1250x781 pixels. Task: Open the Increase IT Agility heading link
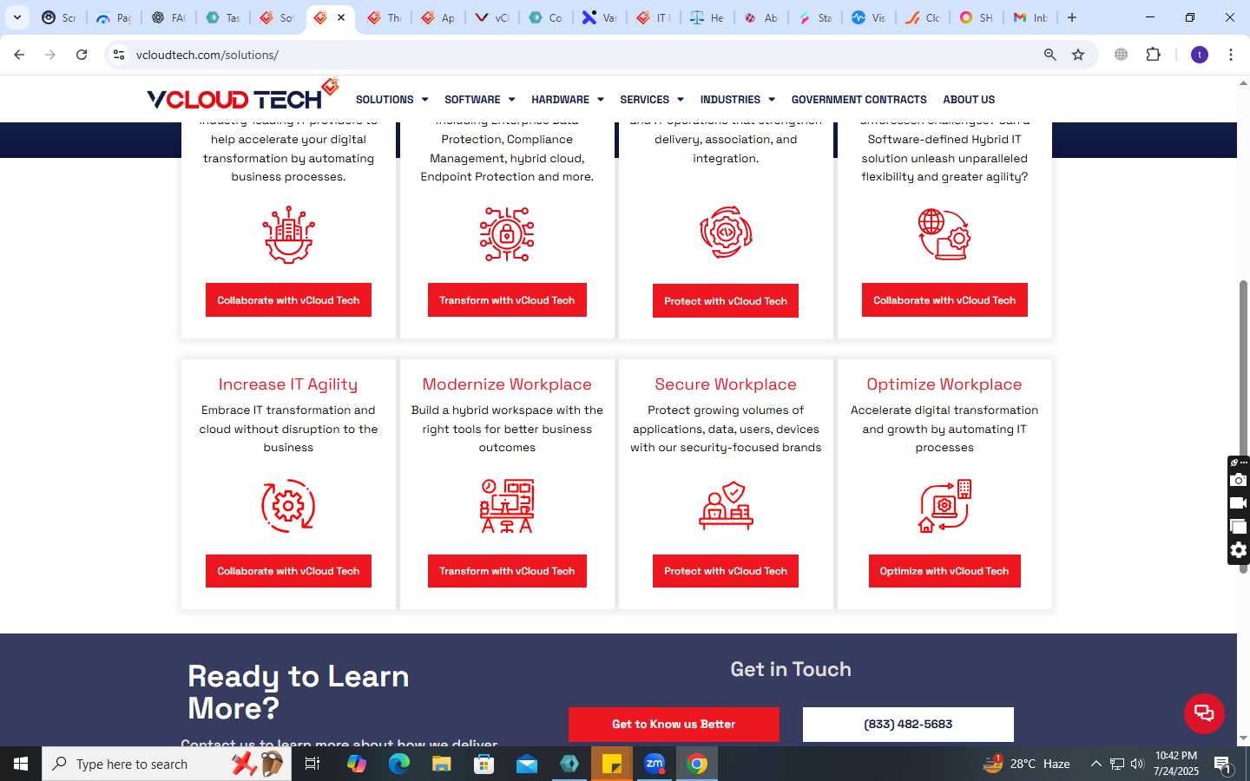tap(288, 384)
